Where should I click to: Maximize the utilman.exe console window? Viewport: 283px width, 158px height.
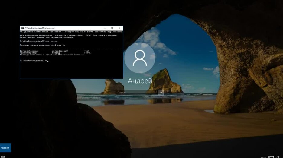click(x=112, y=28)
